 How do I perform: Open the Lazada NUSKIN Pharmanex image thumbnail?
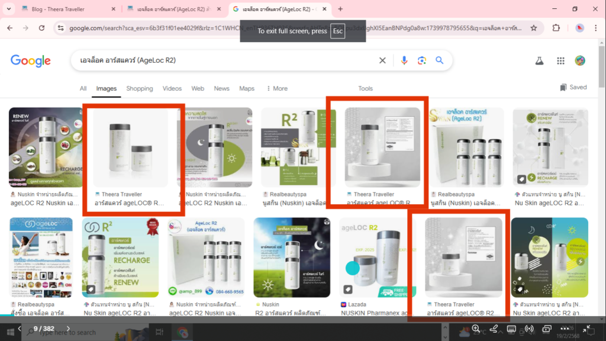pos(379,258)
